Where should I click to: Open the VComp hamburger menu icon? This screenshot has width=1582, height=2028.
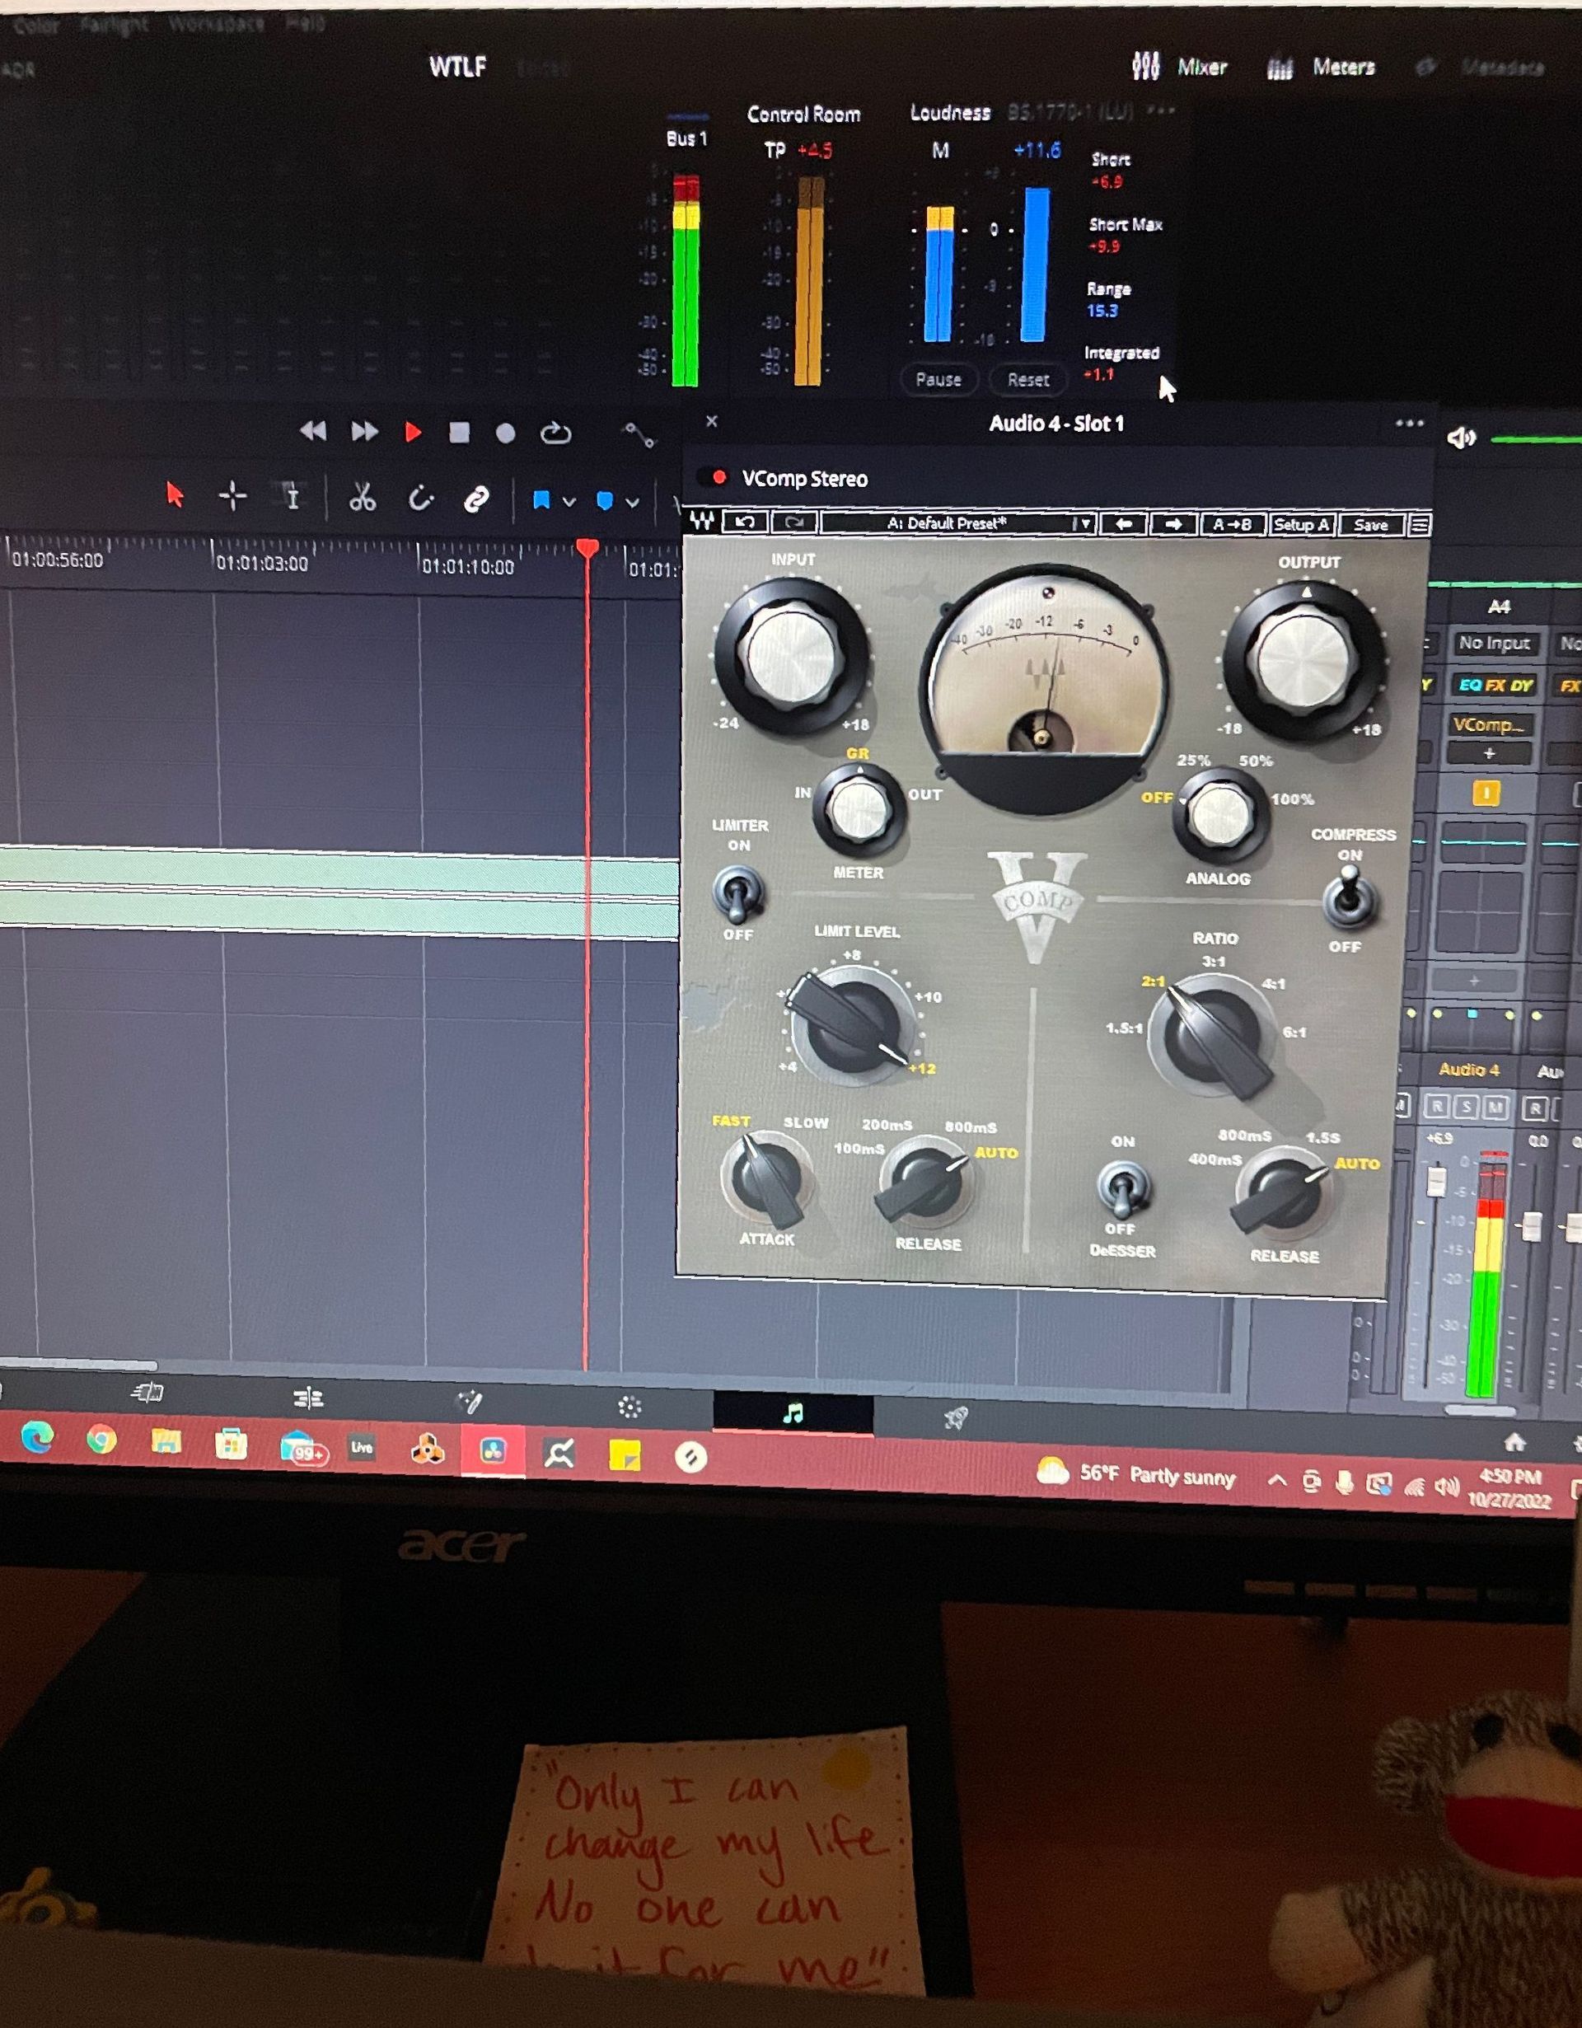point(1419,527)
